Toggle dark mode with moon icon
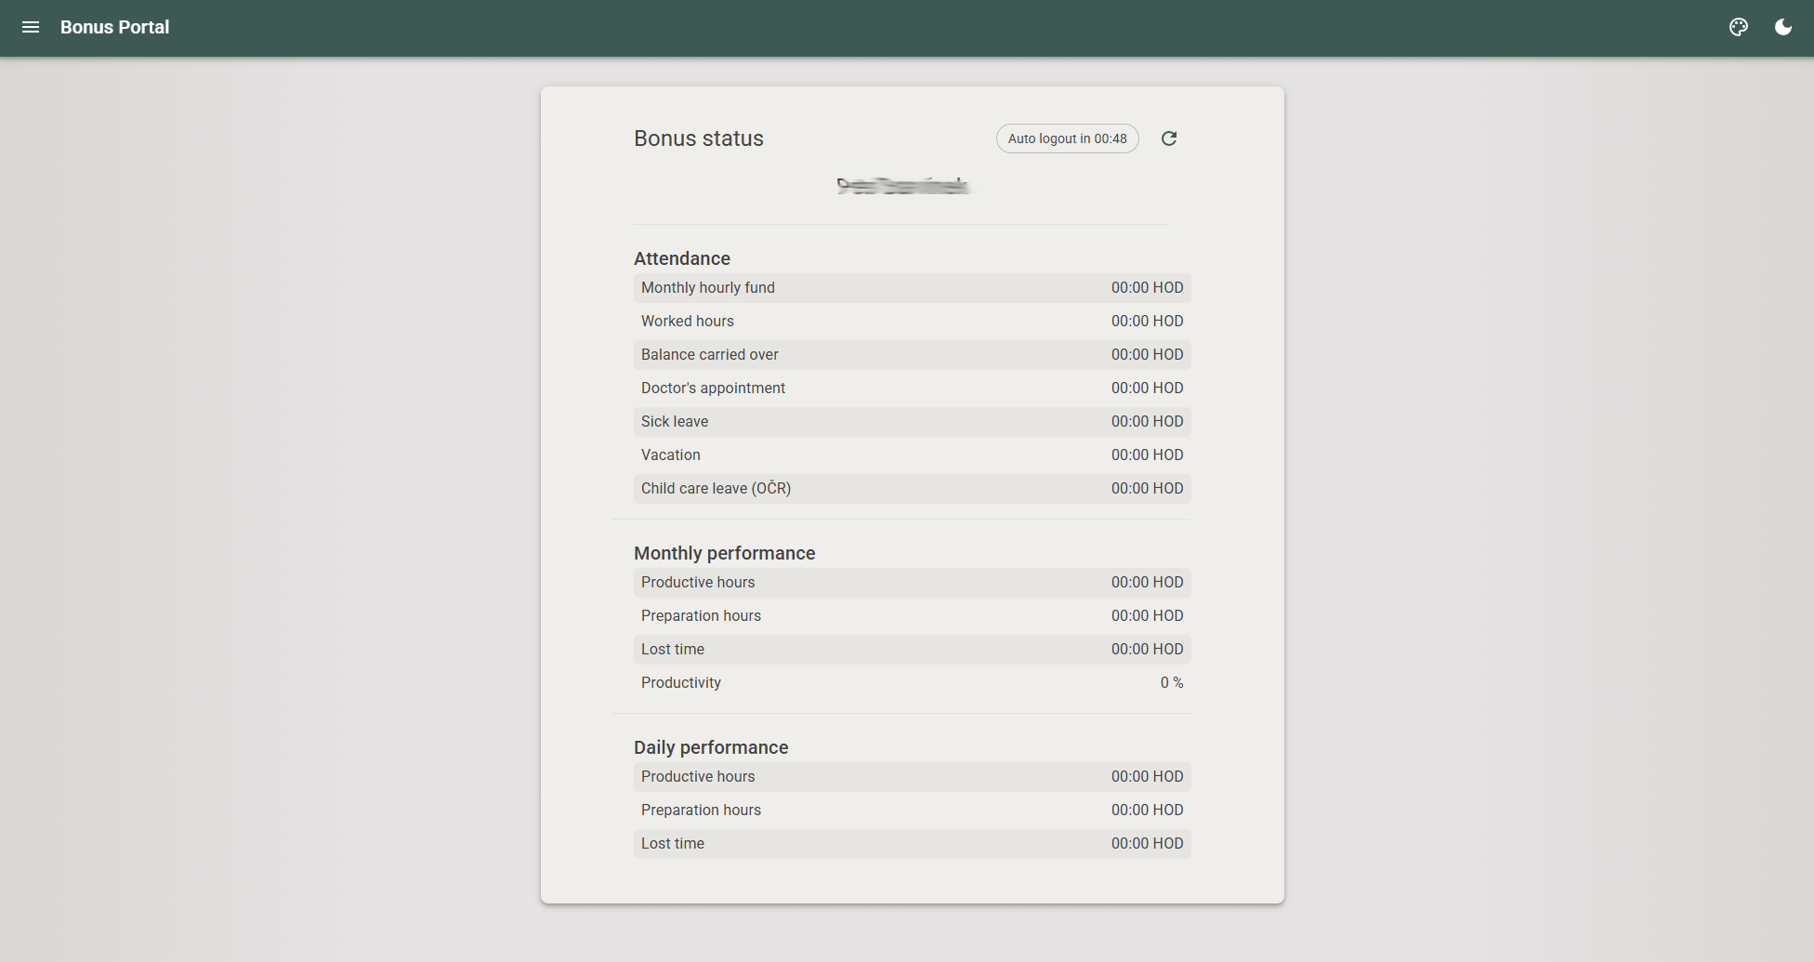Image resolution: width=1814 pixels, height=962 pixels. click(x=1783, y=27)
